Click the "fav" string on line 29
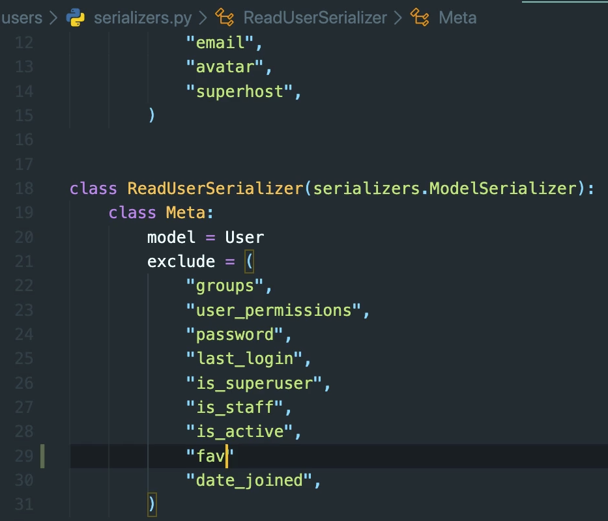This screenshot has width=608, height=521. click(210, 456)
